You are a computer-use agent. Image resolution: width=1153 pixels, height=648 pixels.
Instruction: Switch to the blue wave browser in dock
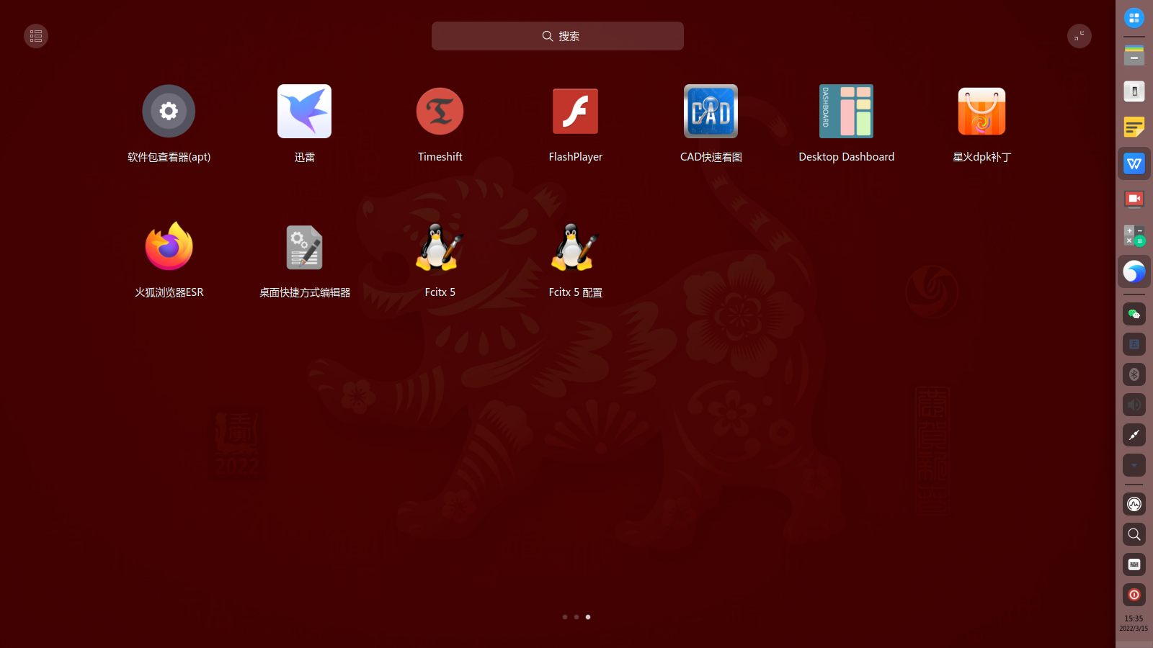(x=1134, y=271)
